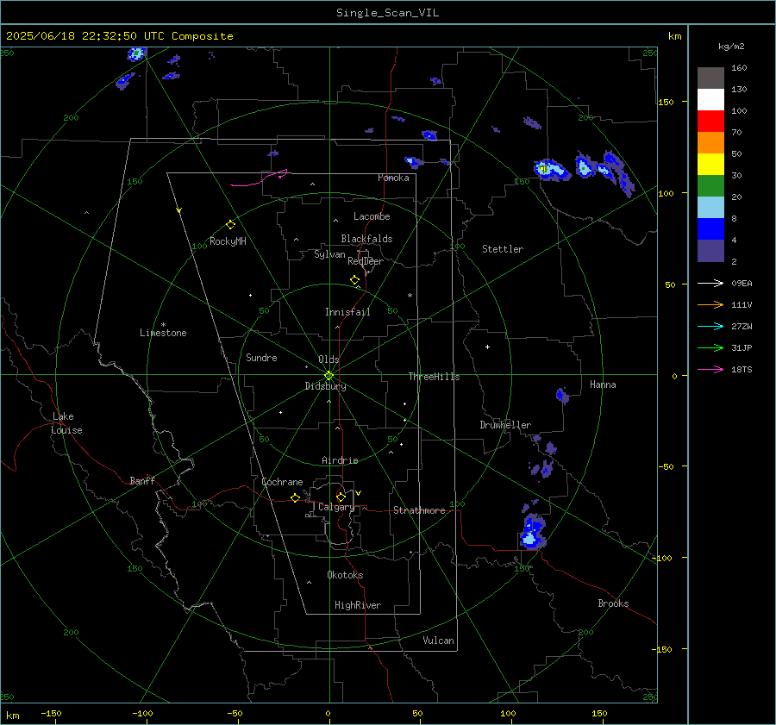Pick the green 30 kg/m2 legend swatch
Screen dimensions: 776x725
[710, 186]
